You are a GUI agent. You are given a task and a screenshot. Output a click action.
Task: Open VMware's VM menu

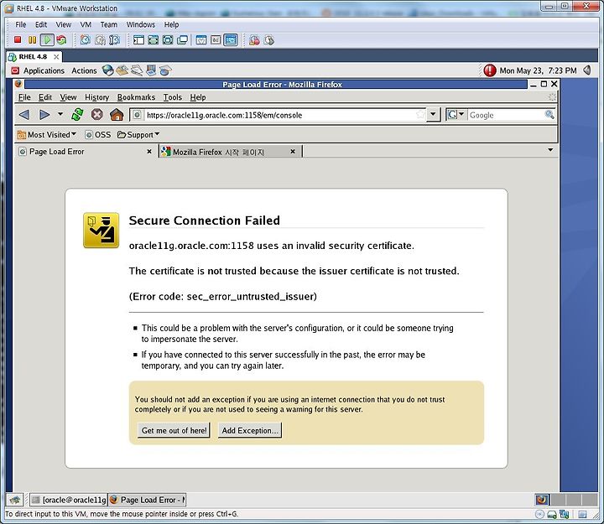(86, 24)
